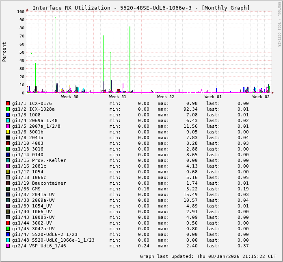Click the red swatch for gi1/1 ICX-0176
The image size is (283, 262).
[8, 103]
